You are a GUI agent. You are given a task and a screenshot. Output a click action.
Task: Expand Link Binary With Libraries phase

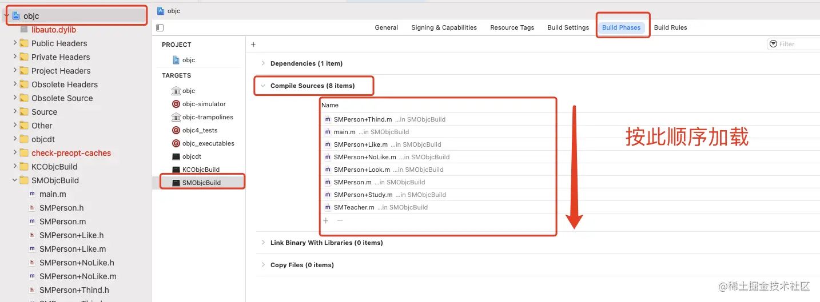coord(263,243)
